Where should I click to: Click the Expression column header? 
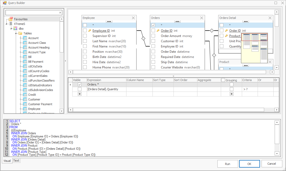tap(106, 80)
